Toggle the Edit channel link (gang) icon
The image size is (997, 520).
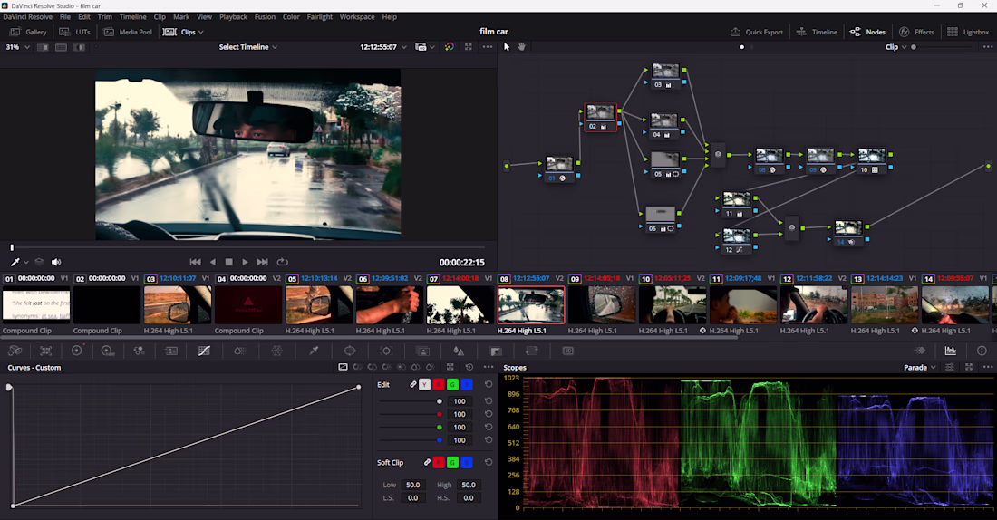click(413, 385)
